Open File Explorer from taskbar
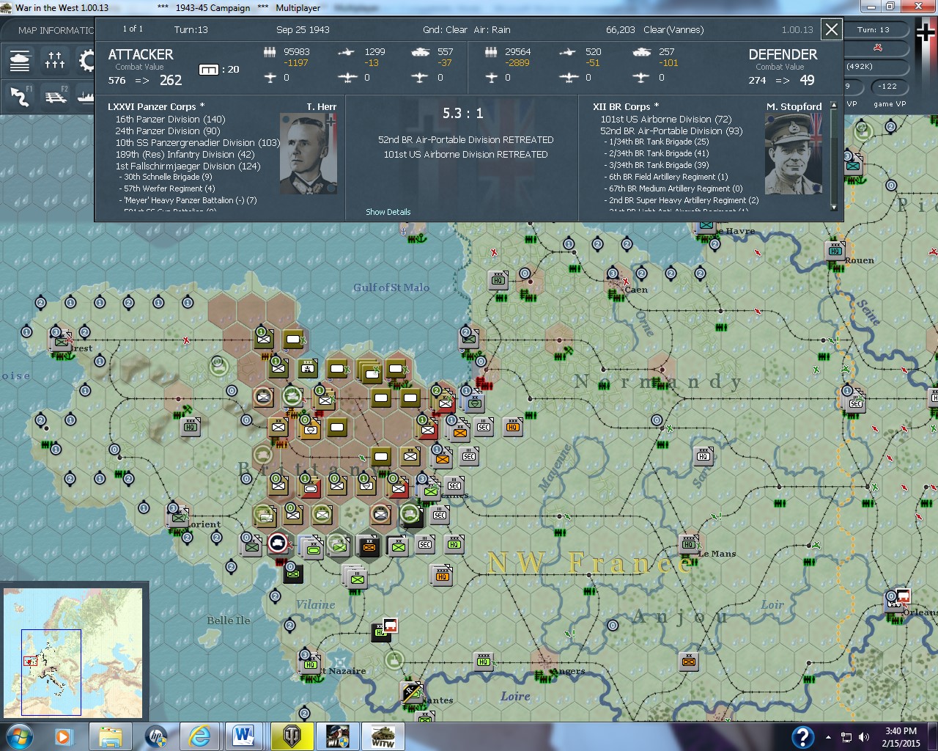This screenshot has height=751, width=938. (111, 736)
